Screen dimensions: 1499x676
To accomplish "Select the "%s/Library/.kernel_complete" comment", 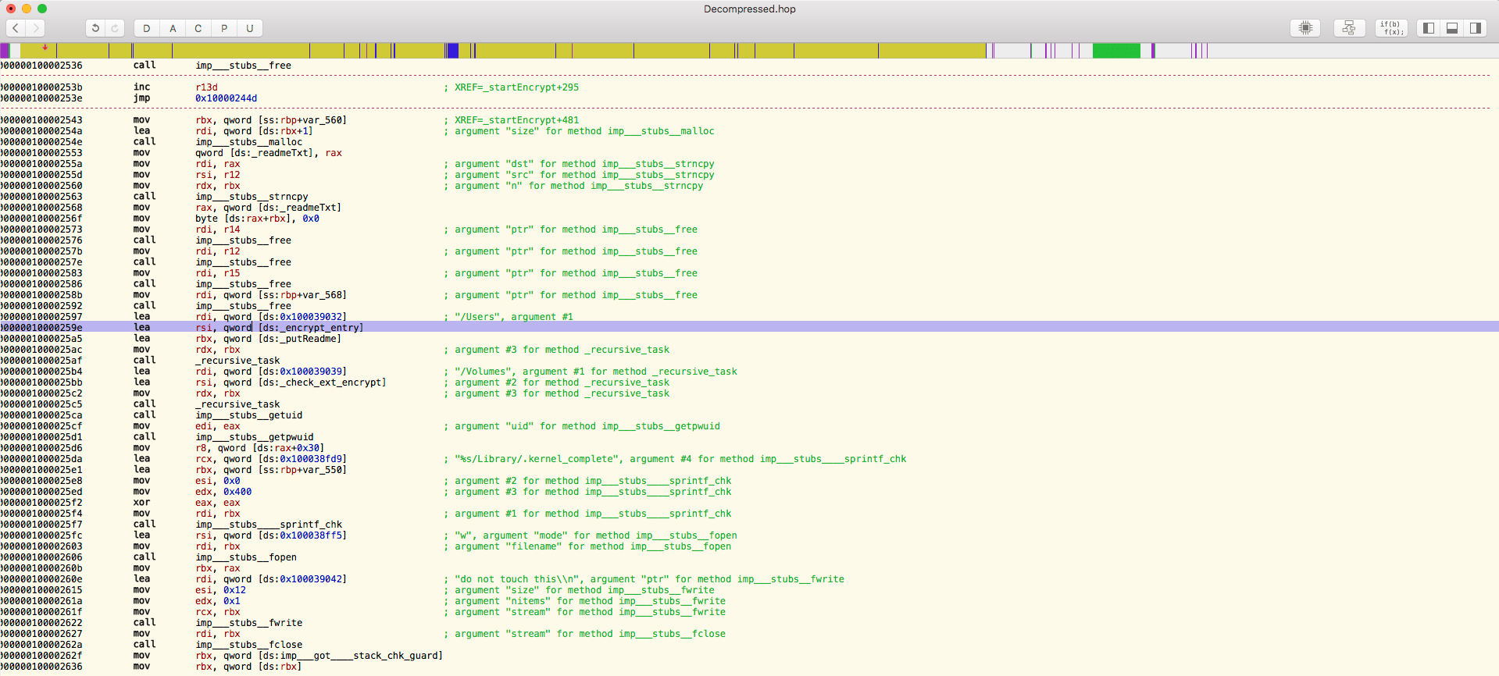I will click(x=680, y=459).
